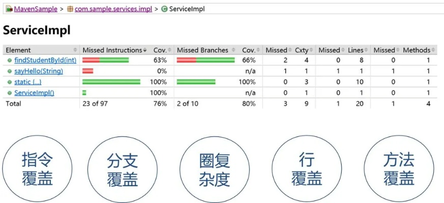This screenshot has height=203, width=444.
Task: Sort table by Element column header
Action: click(18, 50)
